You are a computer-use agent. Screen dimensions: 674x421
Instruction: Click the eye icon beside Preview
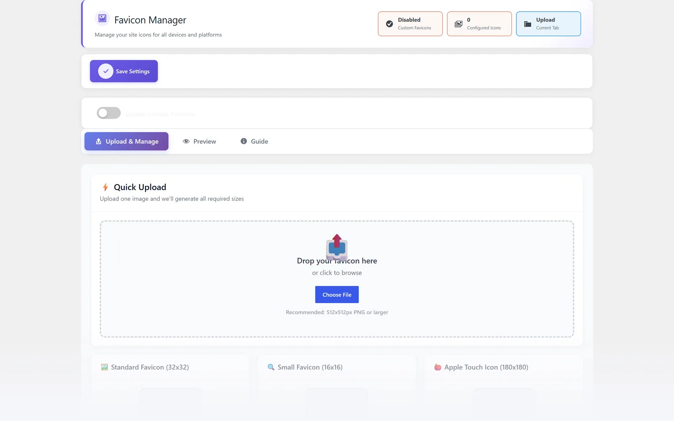tap(186, 141)
